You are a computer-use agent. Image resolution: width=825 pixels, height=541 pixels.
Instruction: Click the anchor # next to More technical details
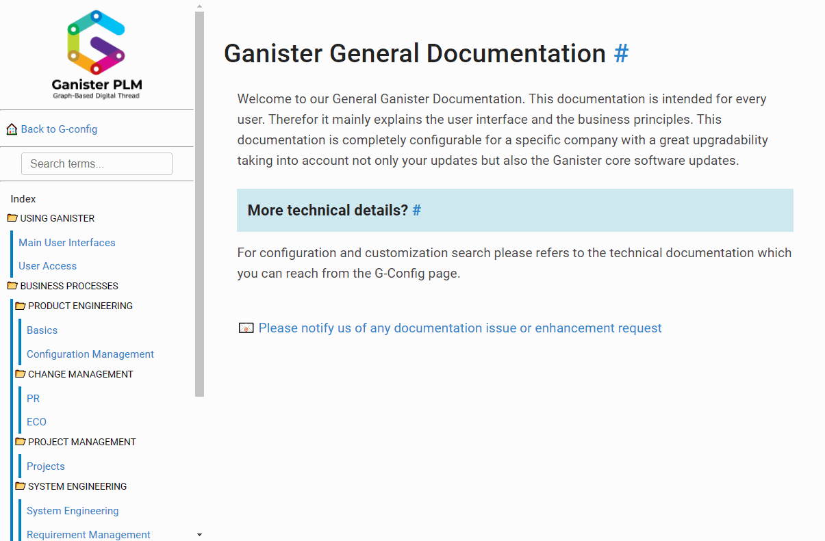(417, 210)
